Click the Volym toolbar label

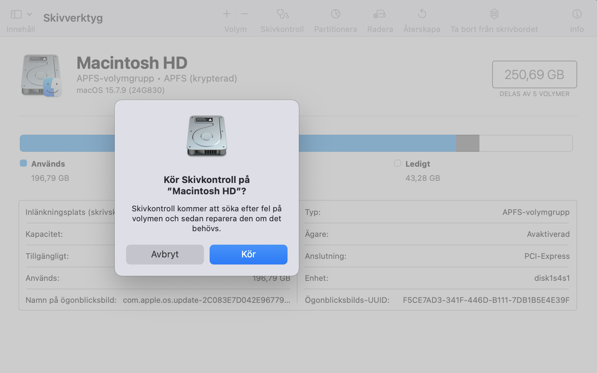pos(235,29)
